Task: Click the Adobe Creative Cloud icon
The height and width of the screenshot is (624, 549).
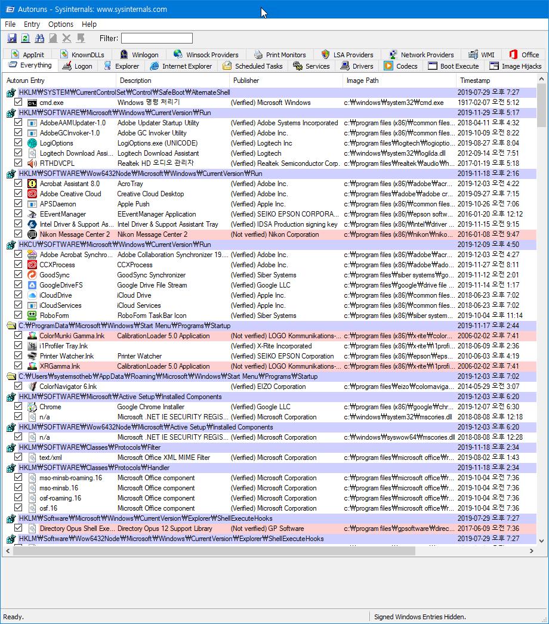Action: pyautogui.click(x=32, y=194)
